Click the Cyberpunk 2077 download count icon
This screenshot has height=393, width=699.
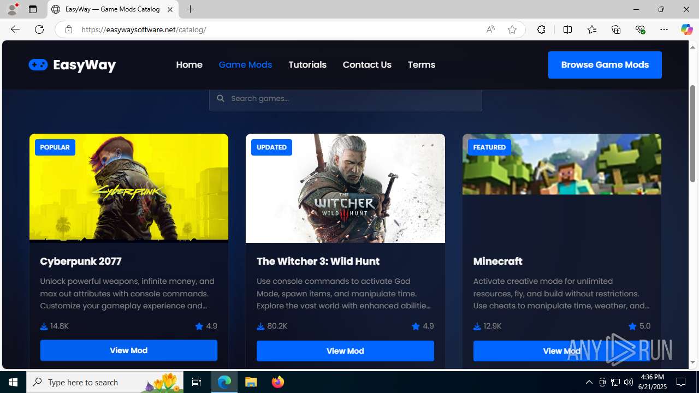click(44, 326)
